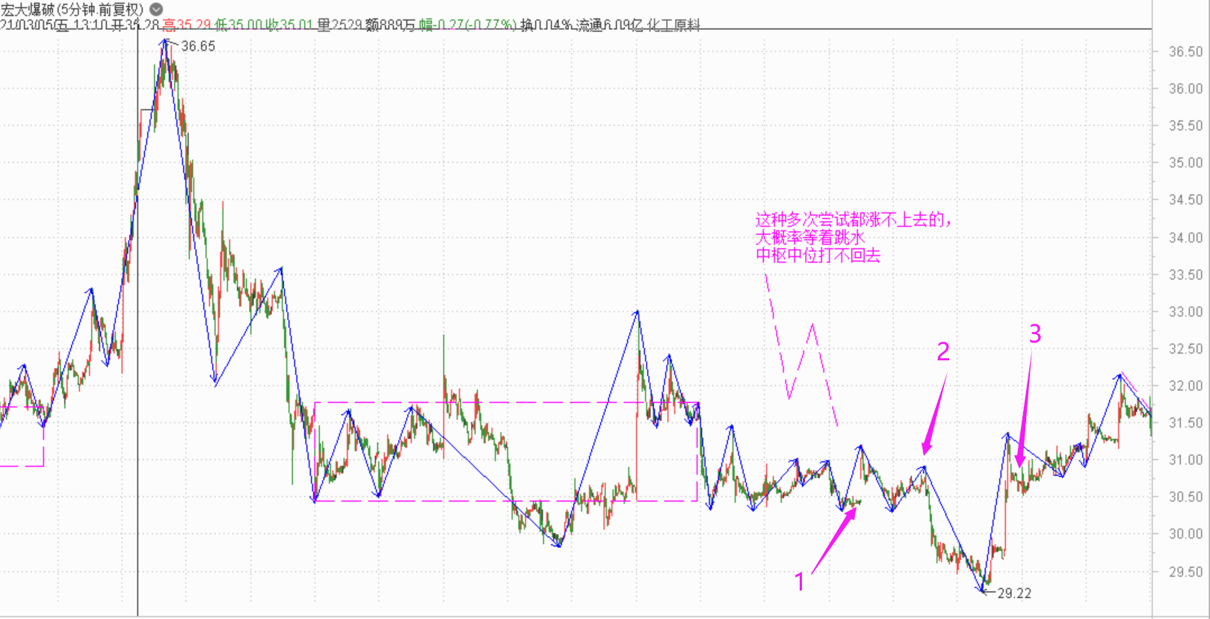Click the 29.50 price axis label
The width and height of the screenshot is (1210, 619).
[1186, 572]
